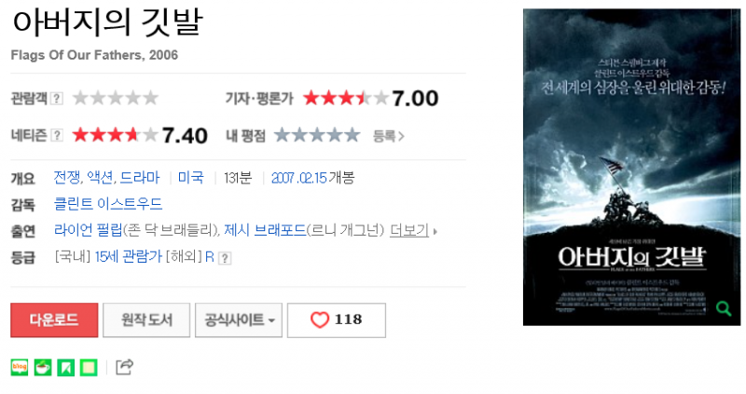Like the movie with the heart button

click(x=337, y=319)
